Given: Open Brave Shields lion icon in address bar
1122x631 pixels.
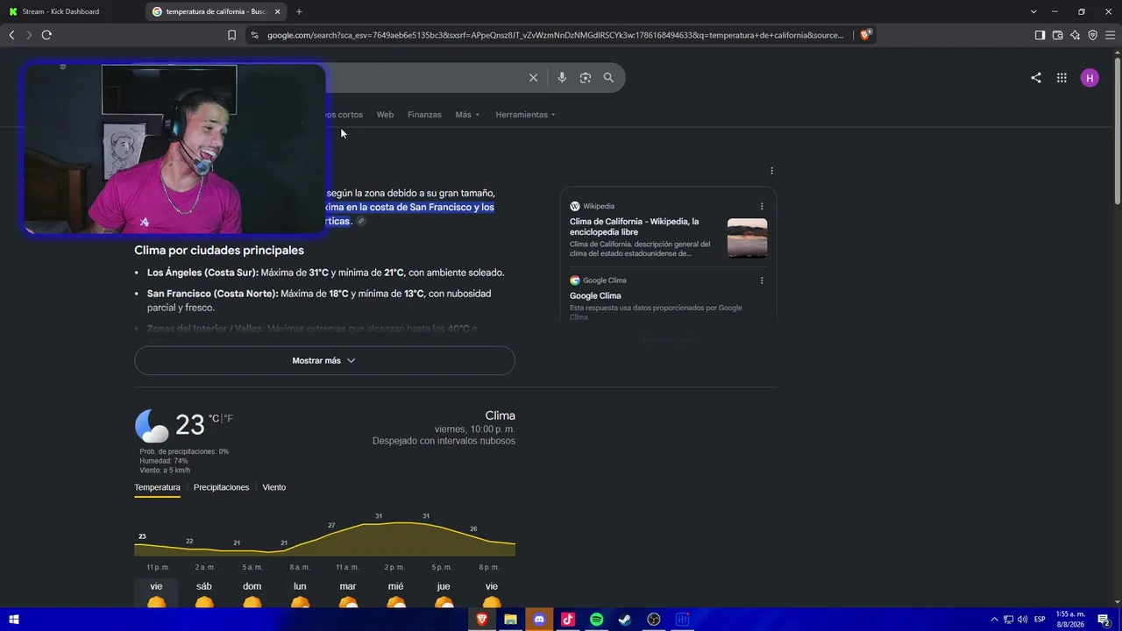Looking at the screenshot, I should (x=865, y=35).
